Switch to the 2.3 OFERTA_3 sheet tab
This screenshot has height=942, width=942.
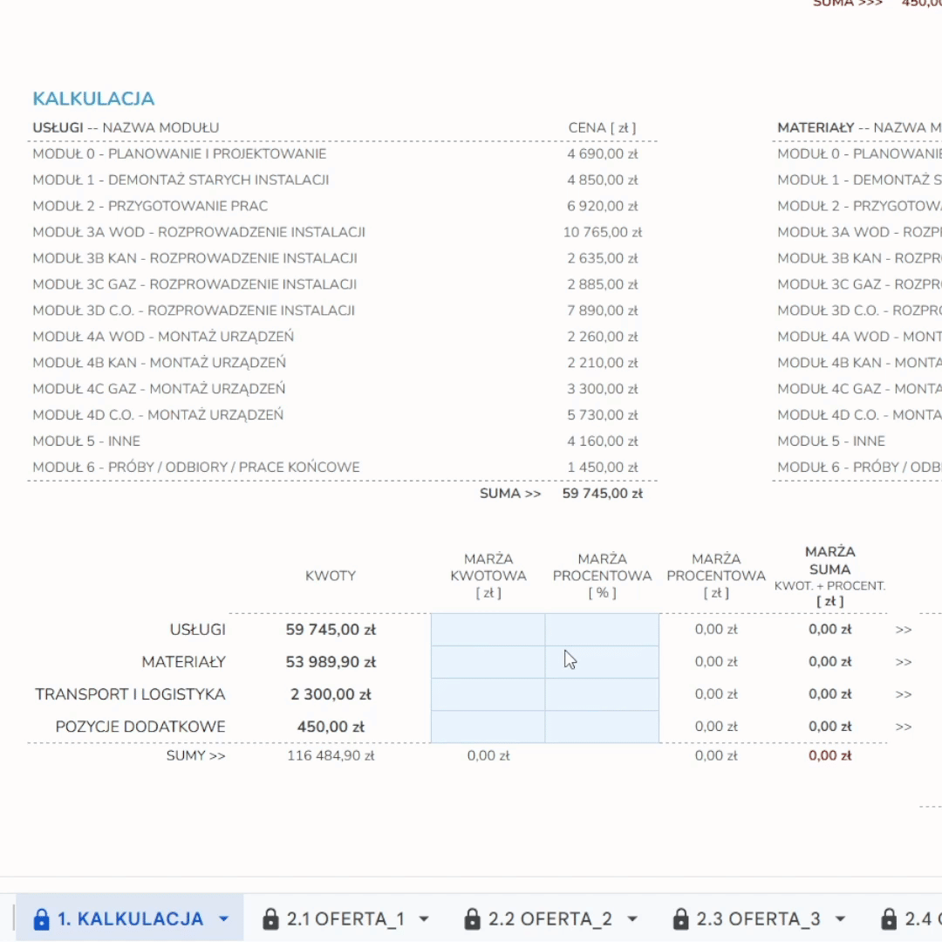pos(758,919)
